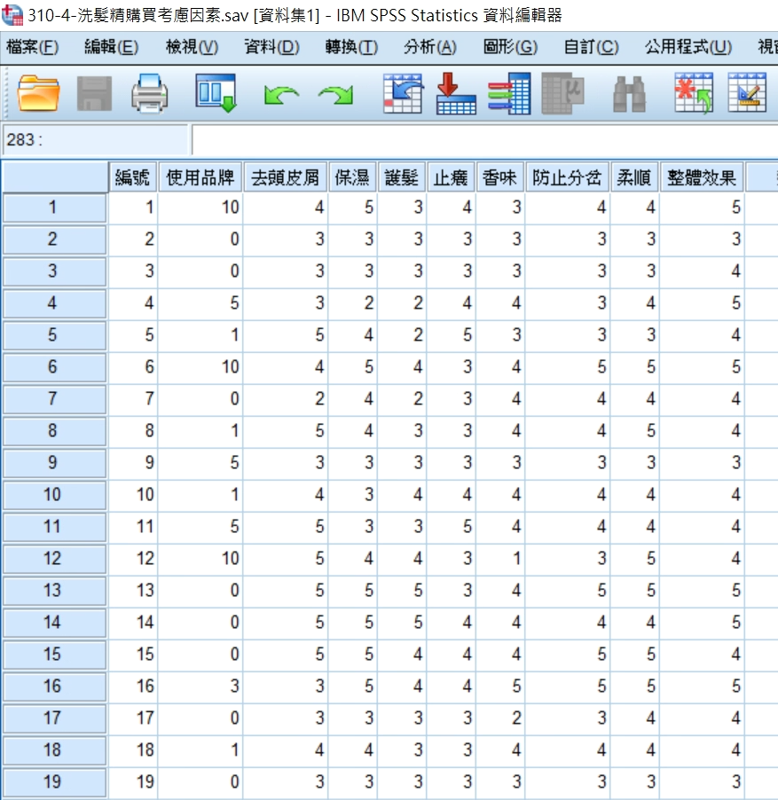The height and width of the screenshot is (800, 778).
Task: Click the Print icon in toolbar
Action: [149, 92]
